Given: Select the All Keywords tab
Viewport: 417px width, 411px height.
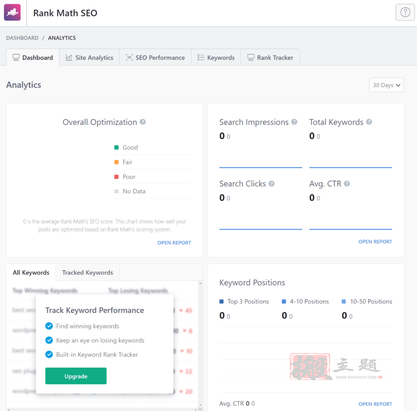Looking at the screenshot, I should (31, 273).
